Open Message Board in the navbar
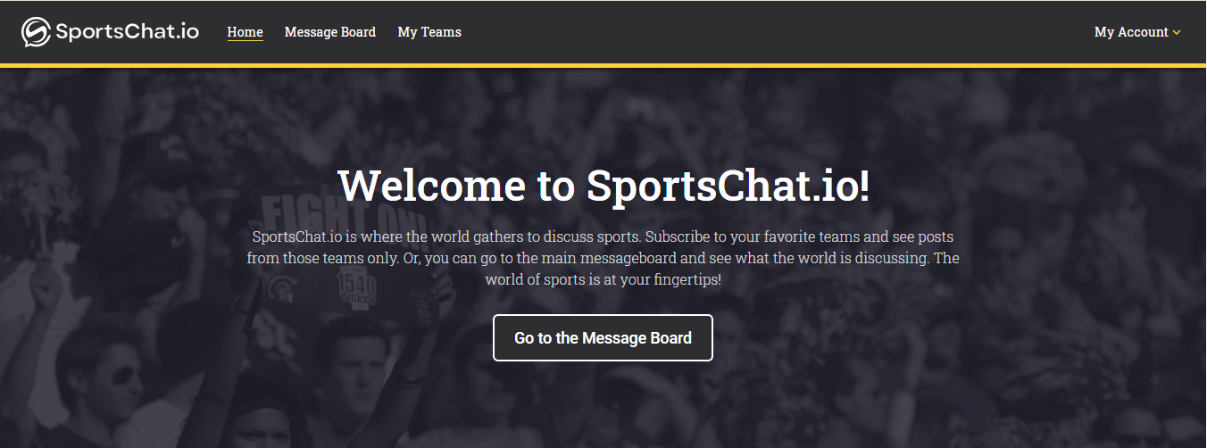Screen dimensions: 1207x448 point(329,32)
